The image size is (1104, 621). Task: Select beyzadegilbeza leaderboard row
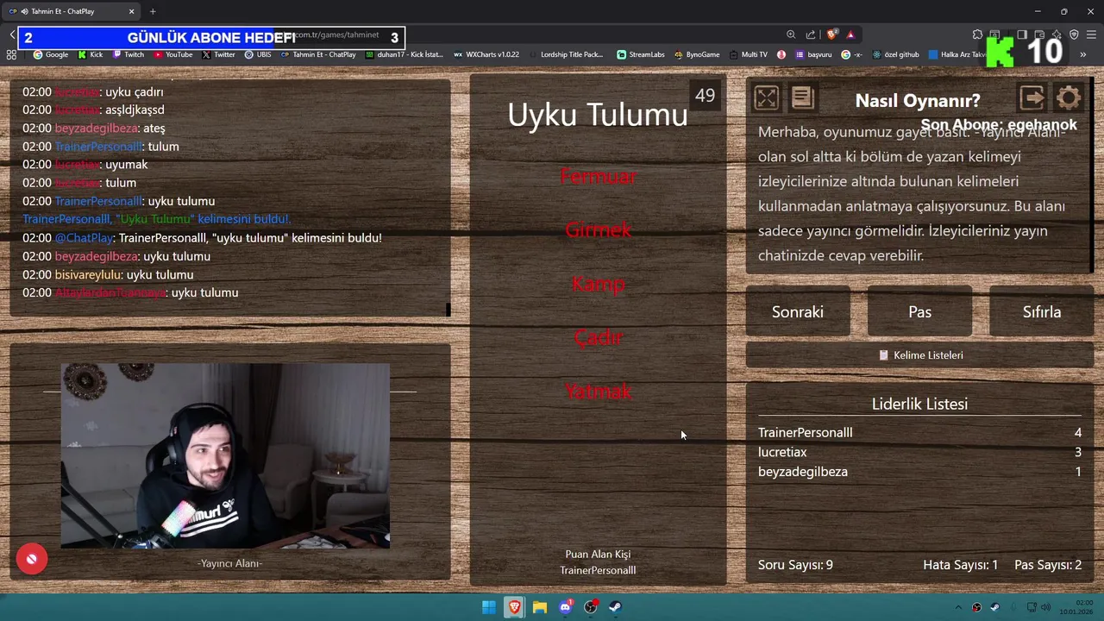point(919,472)
